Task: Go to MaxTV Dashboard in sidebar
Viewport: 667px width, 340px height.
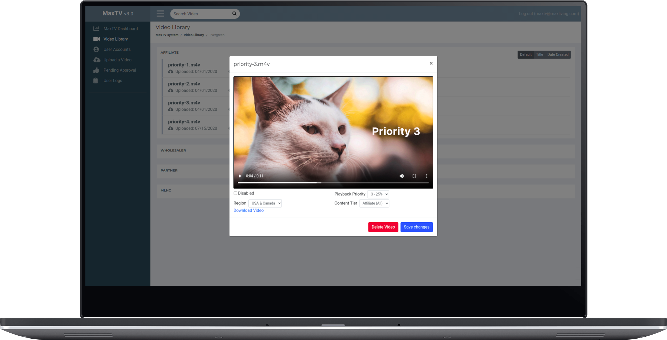Action: 120,29
